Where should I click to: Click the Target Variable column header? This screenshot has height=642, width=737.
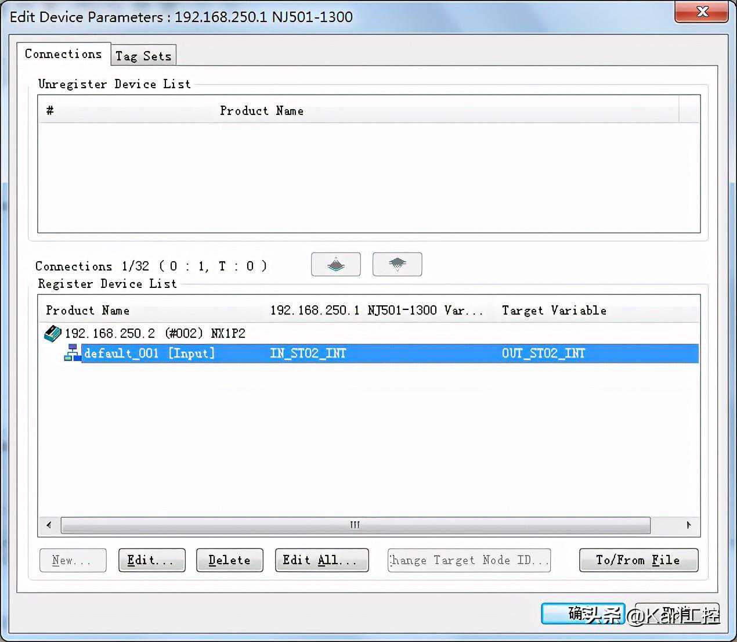point(554,311)
